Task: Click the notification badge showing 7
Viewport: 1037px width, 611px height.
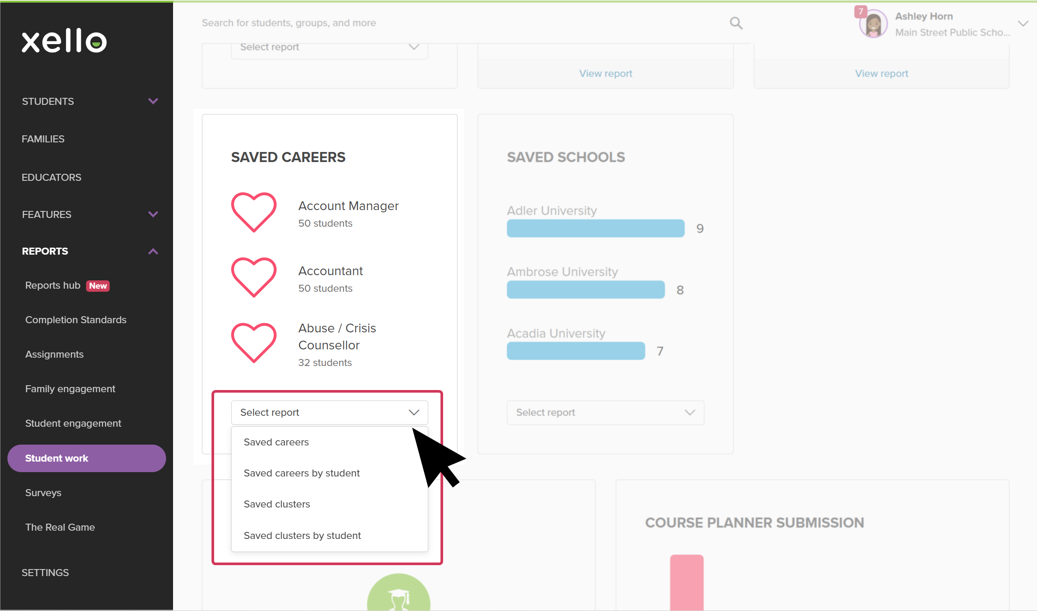Action: 860,11
